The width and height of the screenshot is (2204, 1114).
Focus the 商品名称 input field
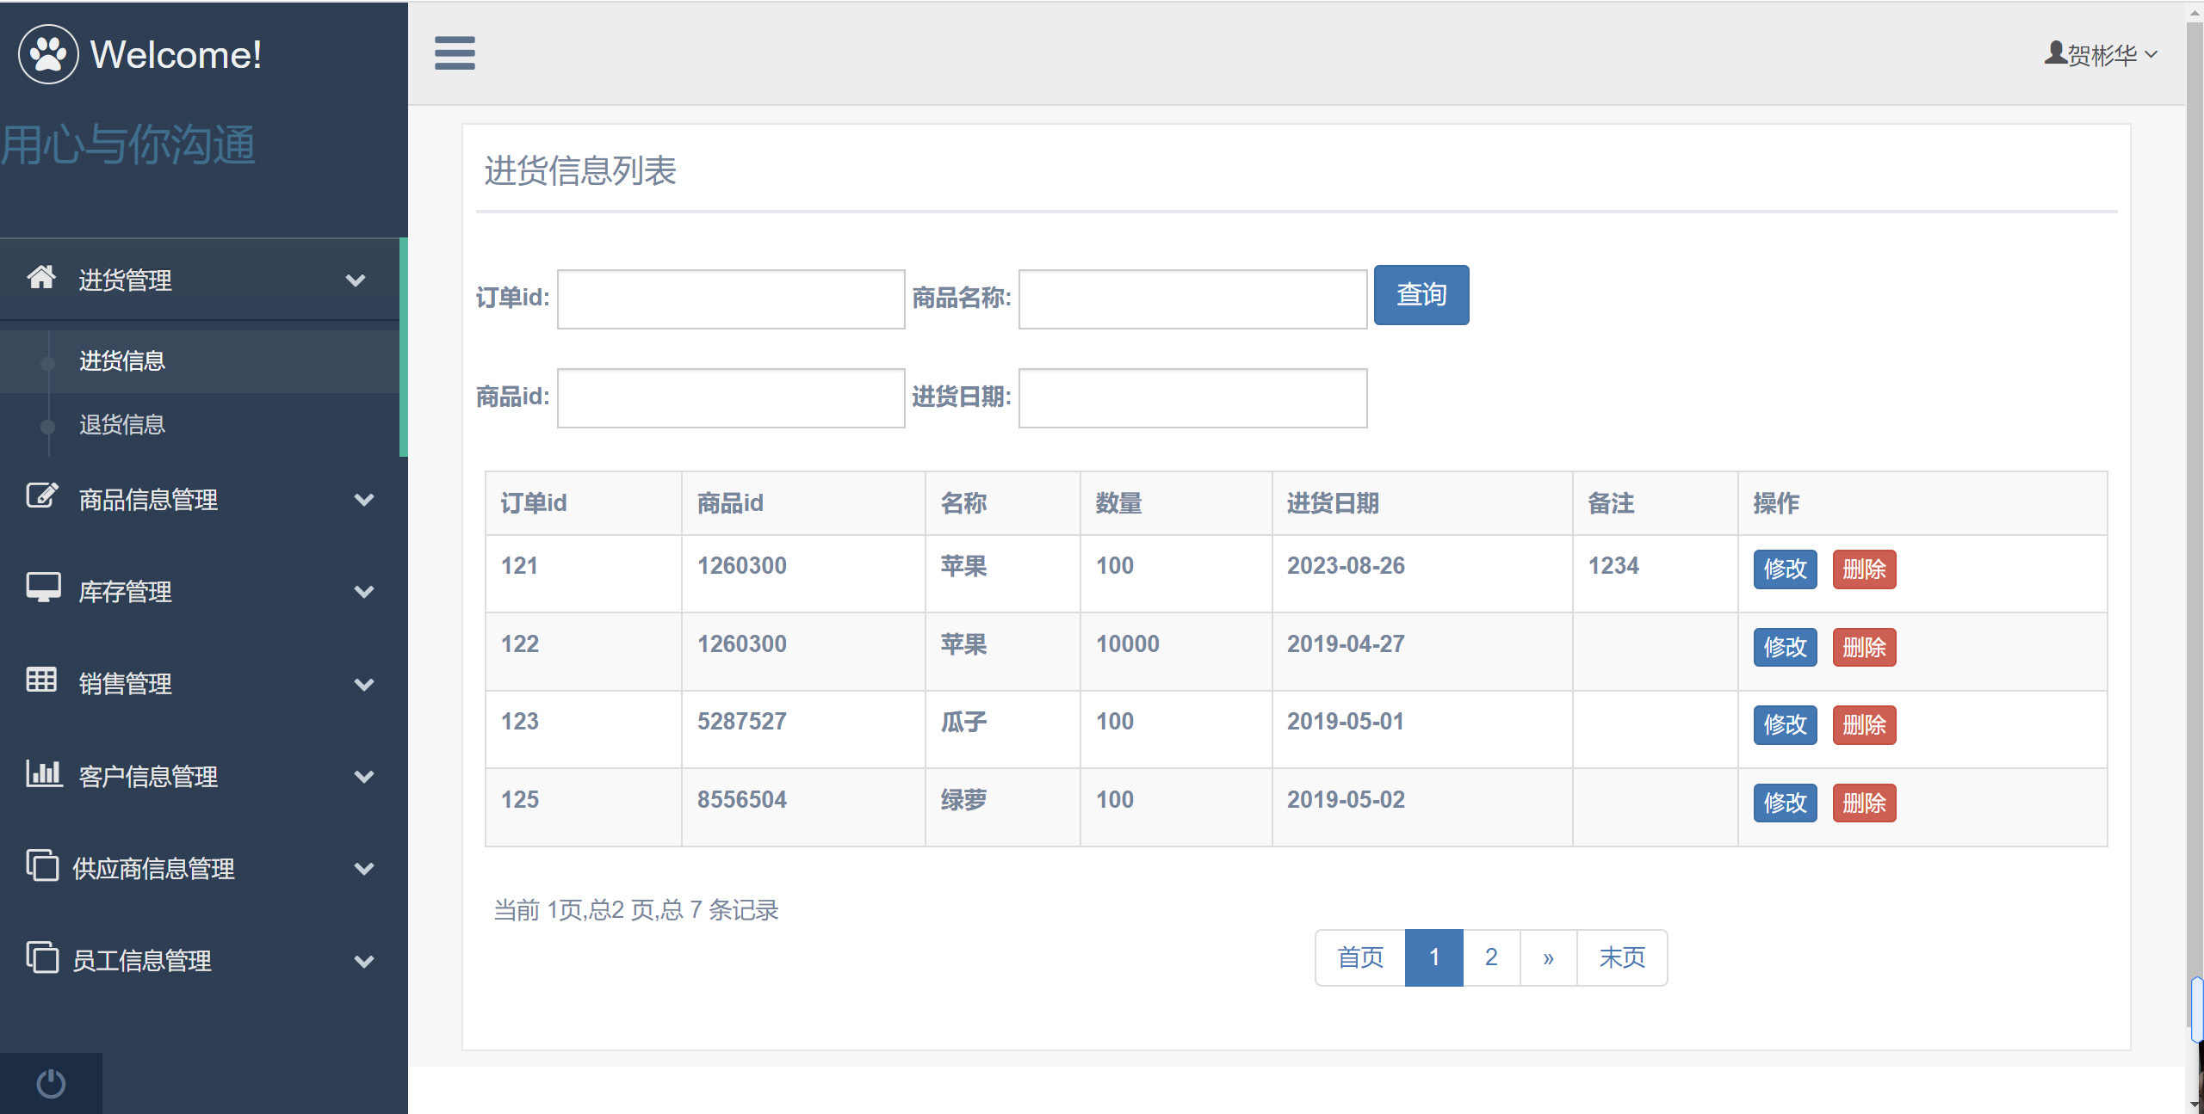click(x=1193, y=299)
